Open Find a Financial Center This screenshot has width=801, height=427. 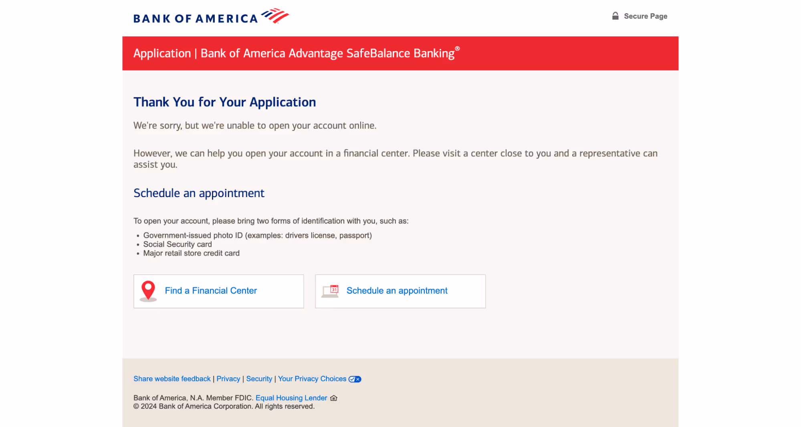pyautogui.click(x=211, y=290)
